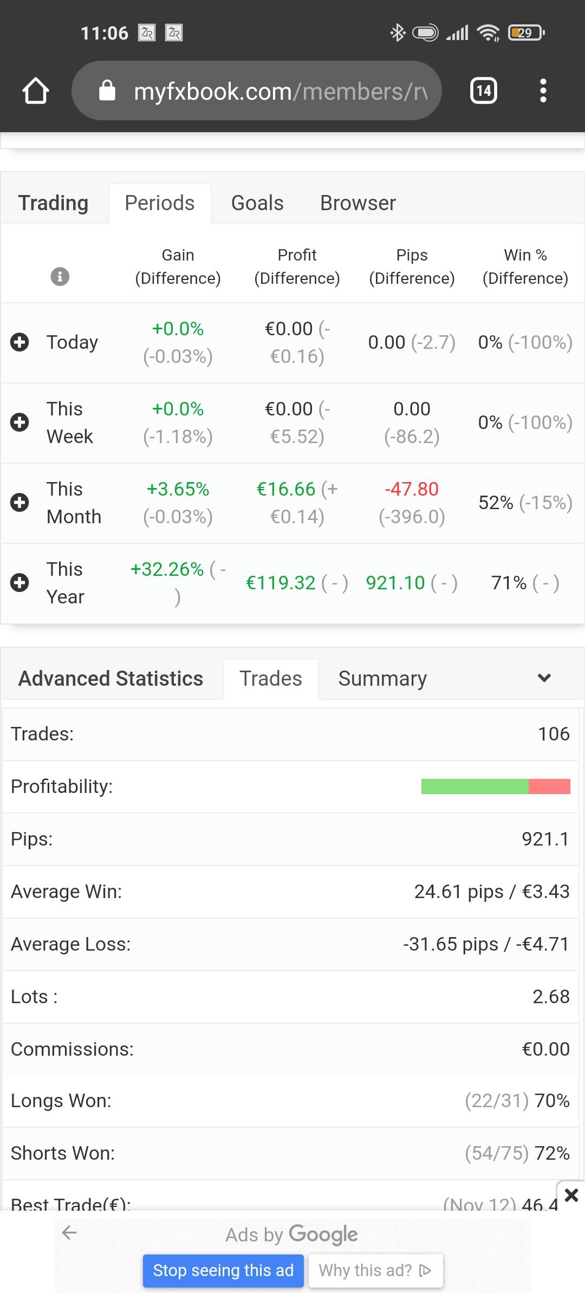Open the Advanced Statistics chevron dropdown
Screen dimensions: 585x1300
(x=544, y=678)
